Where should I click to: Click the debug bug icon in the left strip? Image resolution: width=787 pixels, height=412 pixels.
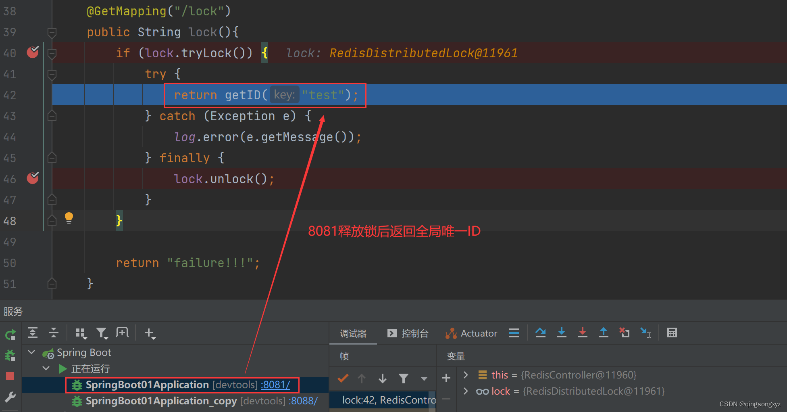(x=10, y=355)
